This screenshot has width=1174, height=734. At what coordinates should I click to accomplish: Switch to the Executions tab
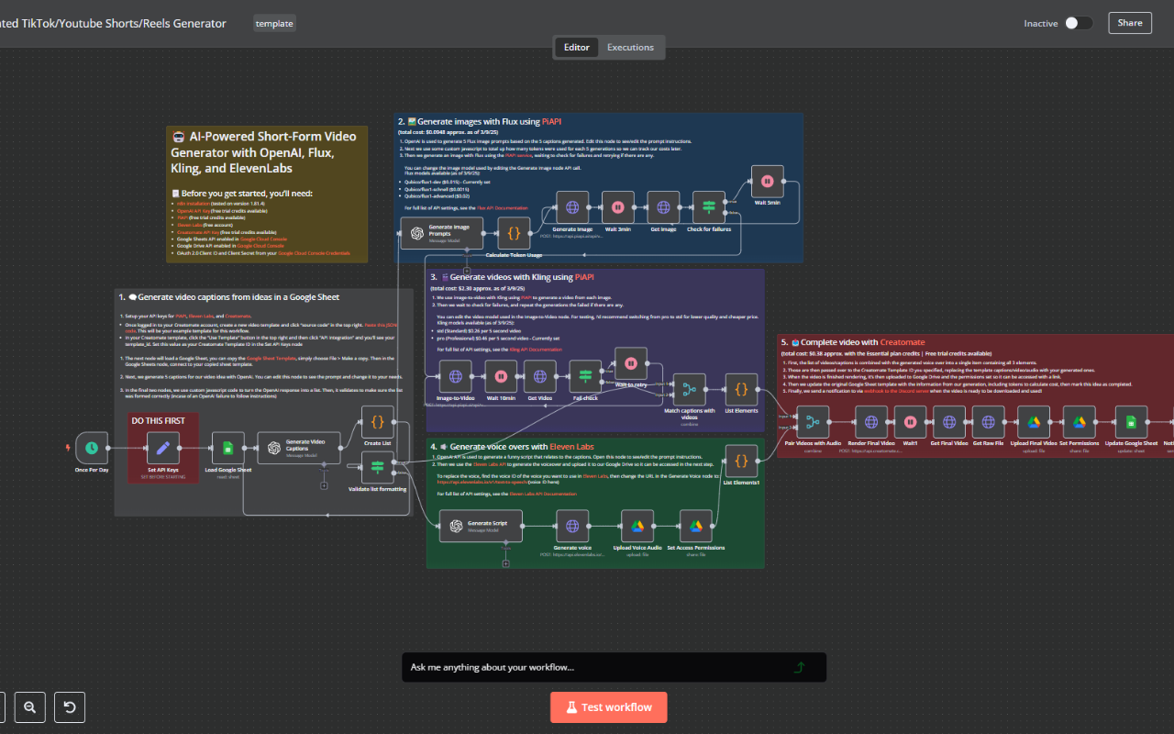[x=630, y=48]
